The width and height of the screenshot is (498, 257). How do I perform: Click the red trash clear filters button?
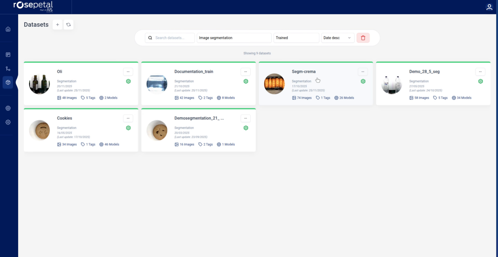pos(363,38)
